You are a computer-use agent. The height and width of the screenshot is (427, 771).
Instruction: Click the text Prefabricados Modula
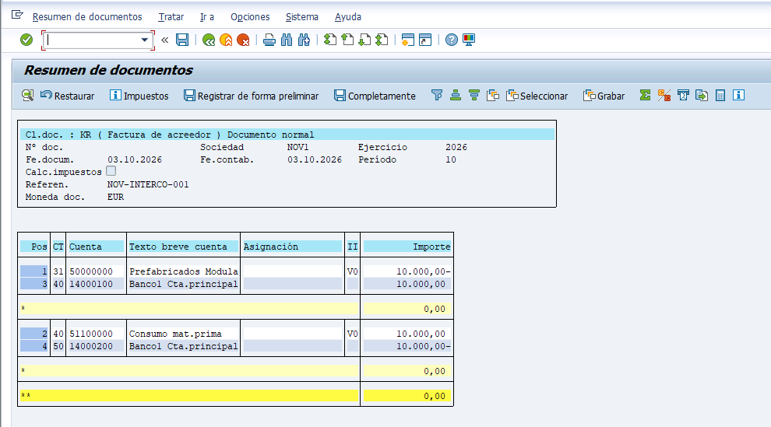pos(184,271)
